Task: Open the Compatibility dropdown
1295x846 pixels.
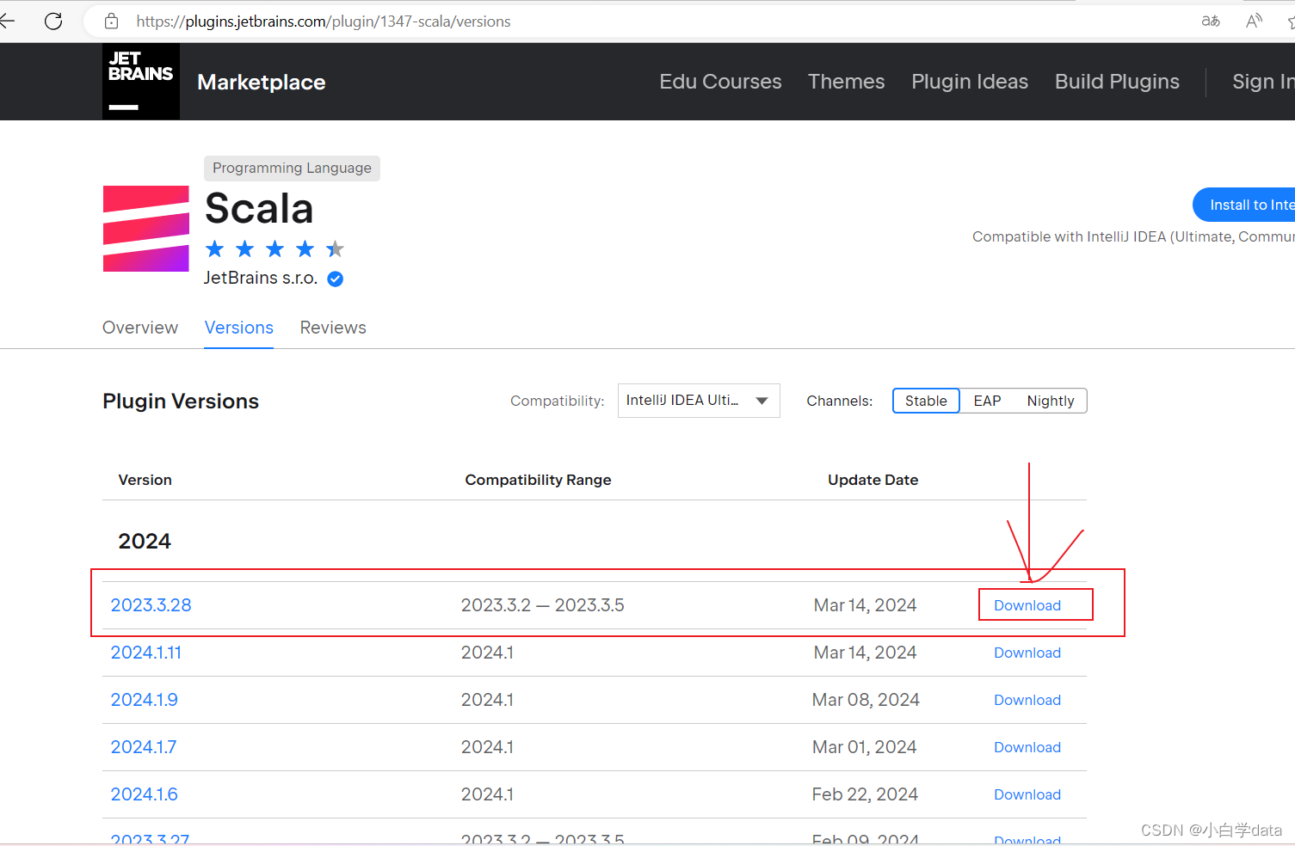Action: coord(698,400)
